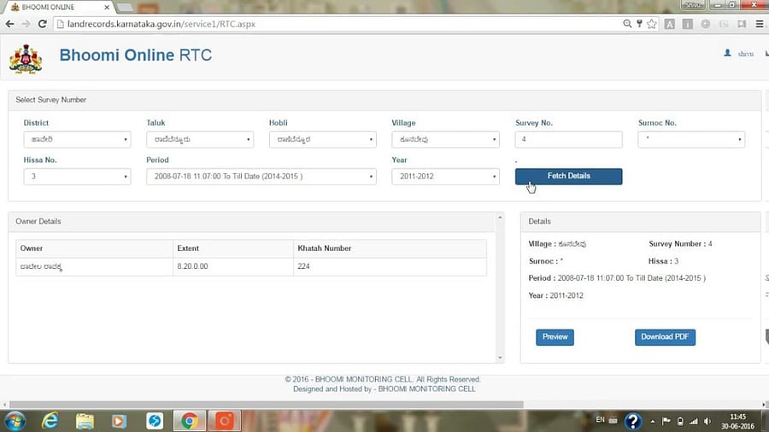Open Internet Explorer from the taskbar
Screen dimensions: 769x432
(x=50, y=421)
